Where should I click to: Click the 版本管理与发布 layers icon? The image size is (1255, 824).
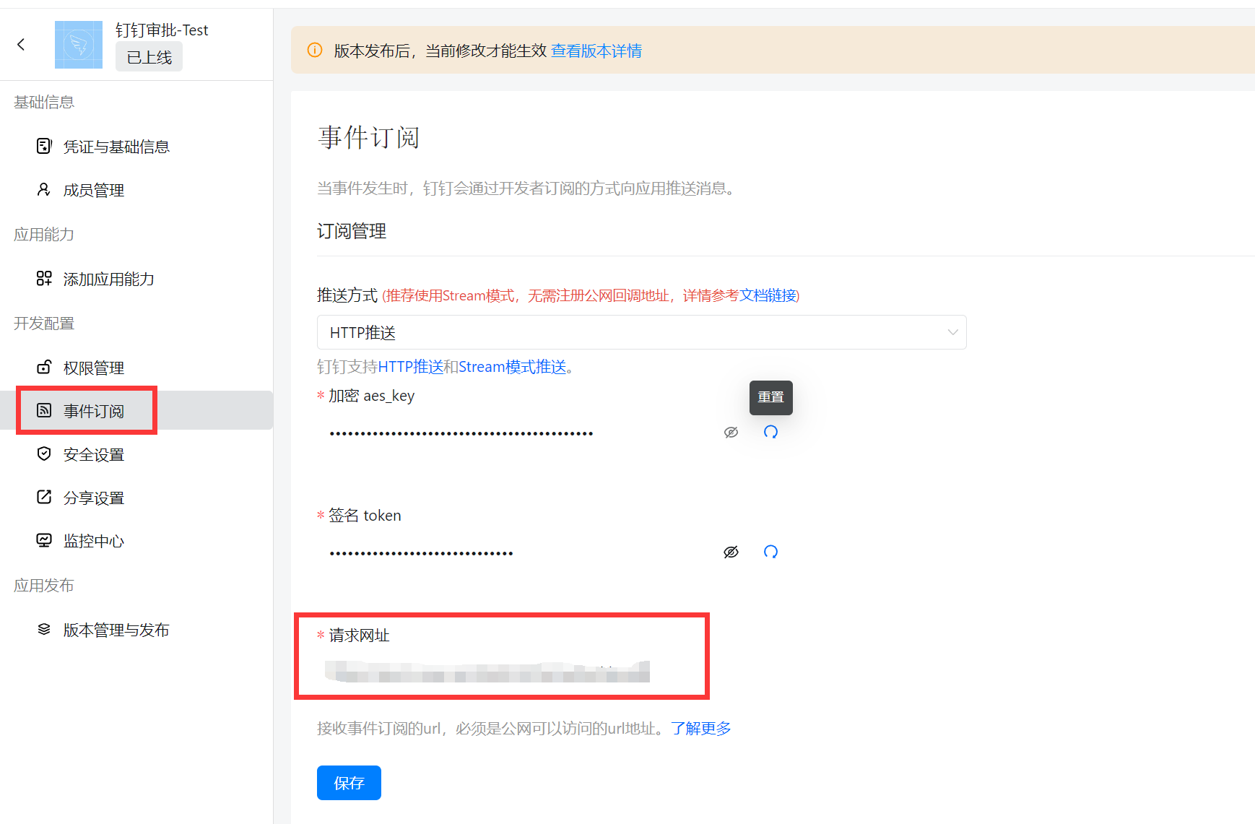coord(44,630)
